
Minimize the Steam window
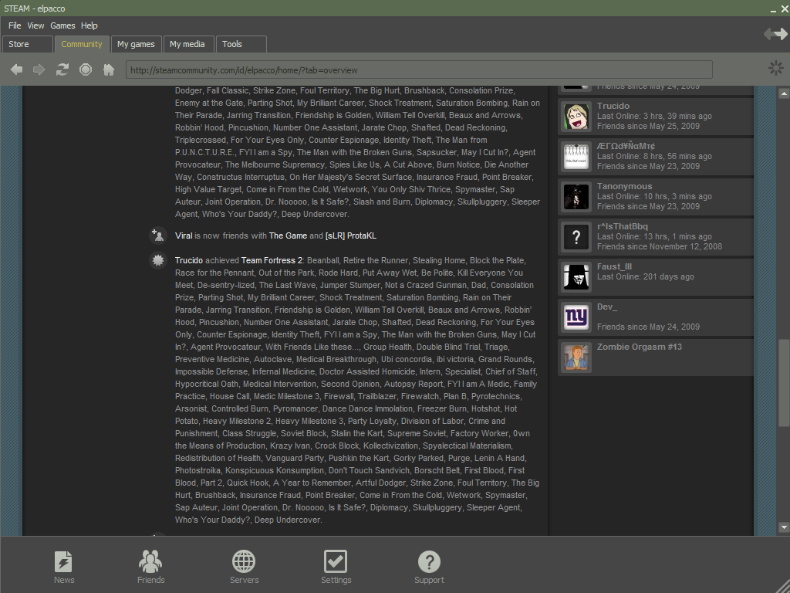[773, 9]
